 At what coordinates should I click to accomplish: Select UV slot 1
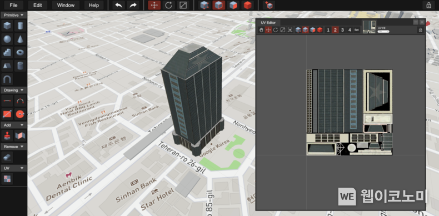coord(328,30)
